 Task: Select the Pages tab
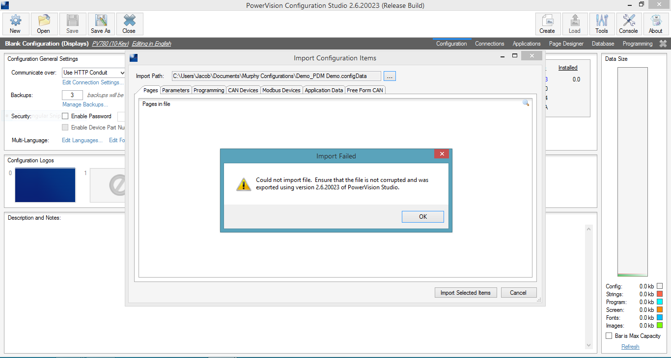coord(151,90)
